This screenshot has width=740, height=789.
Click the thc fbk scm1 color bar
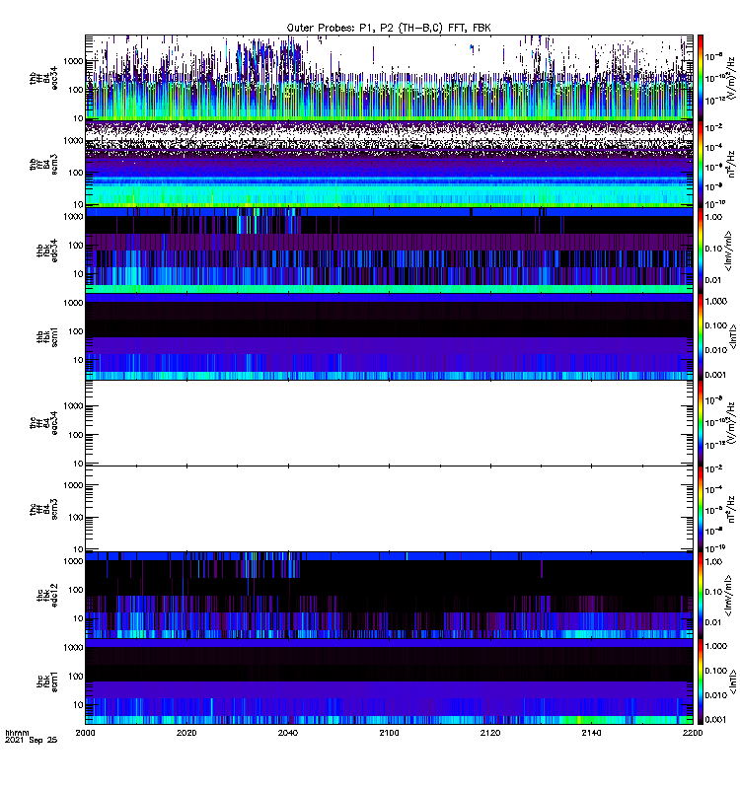coord(701,681)
